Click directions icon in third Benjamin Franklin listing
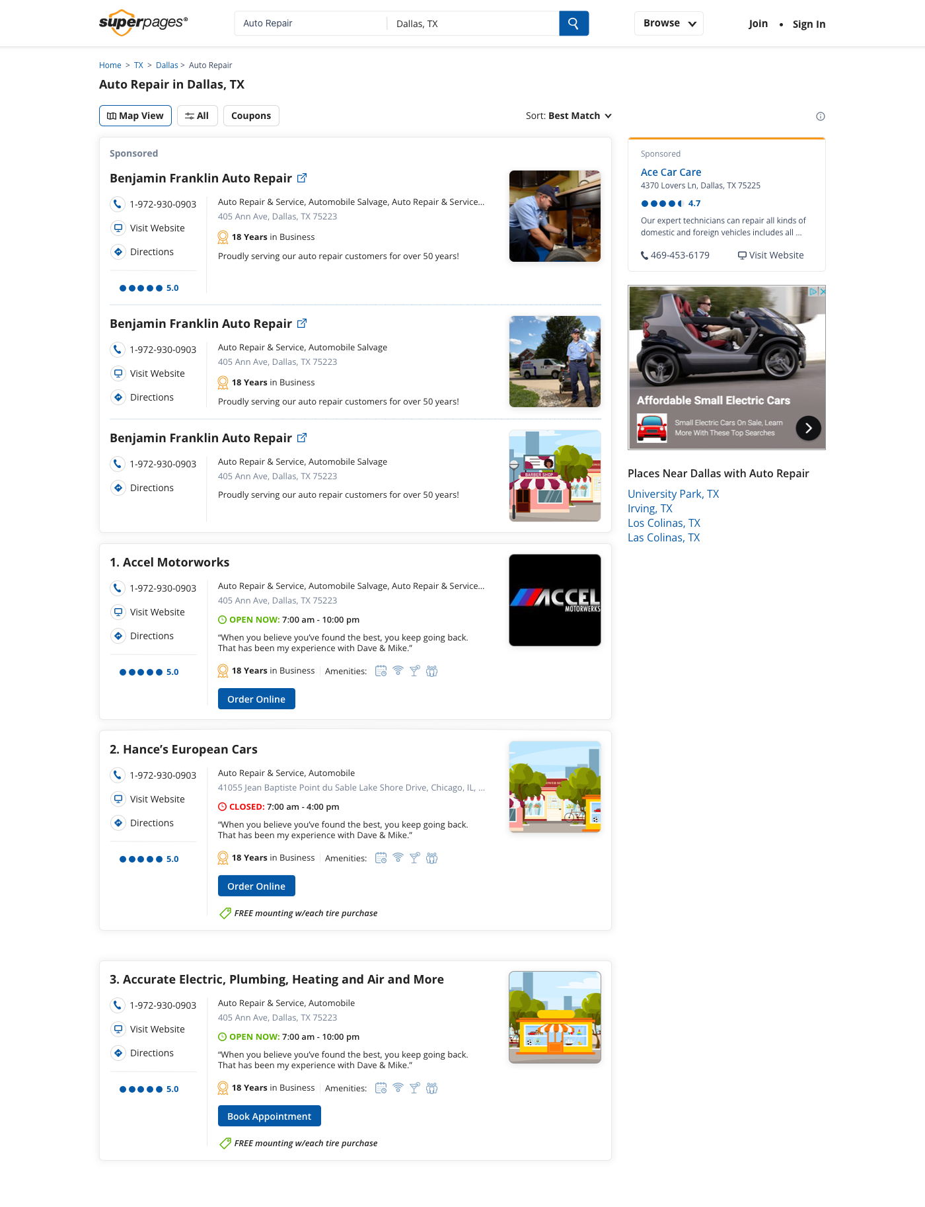 click(118, 487)
